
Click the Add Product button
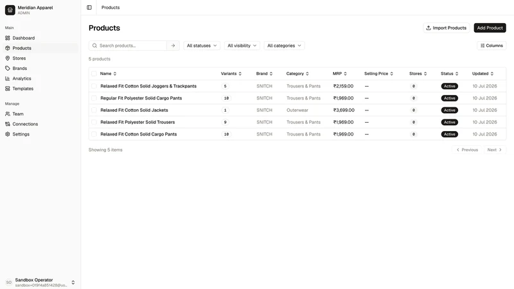coord(490,28)
